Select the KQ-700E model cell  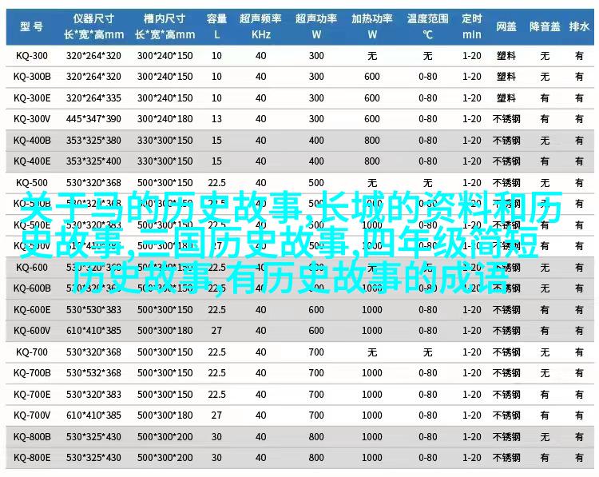[32, 393]
